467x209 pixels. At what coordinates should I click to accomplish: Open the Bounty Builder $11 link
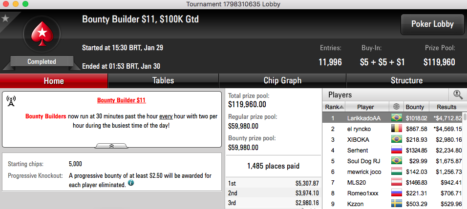(x=122, y=100)
